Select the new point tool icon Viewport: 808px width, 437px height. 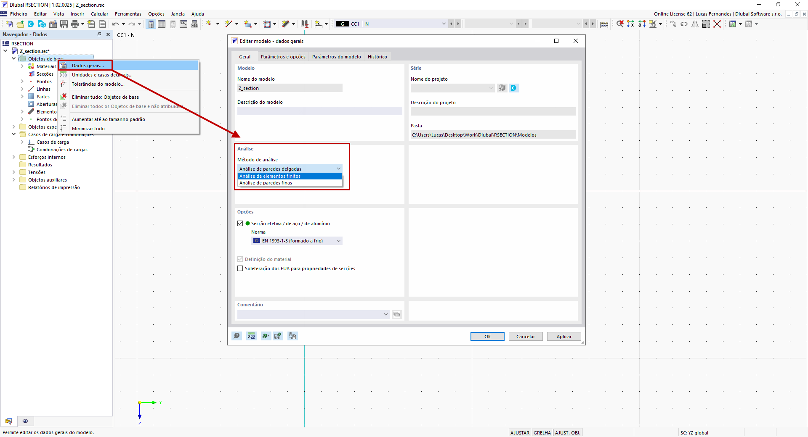point(209,24)
